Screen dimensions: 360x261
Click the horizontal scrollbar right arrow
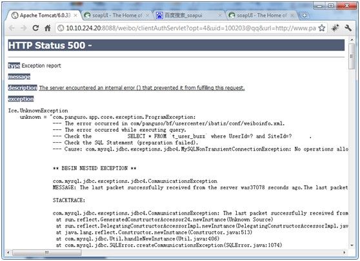(x=344, y=253)
